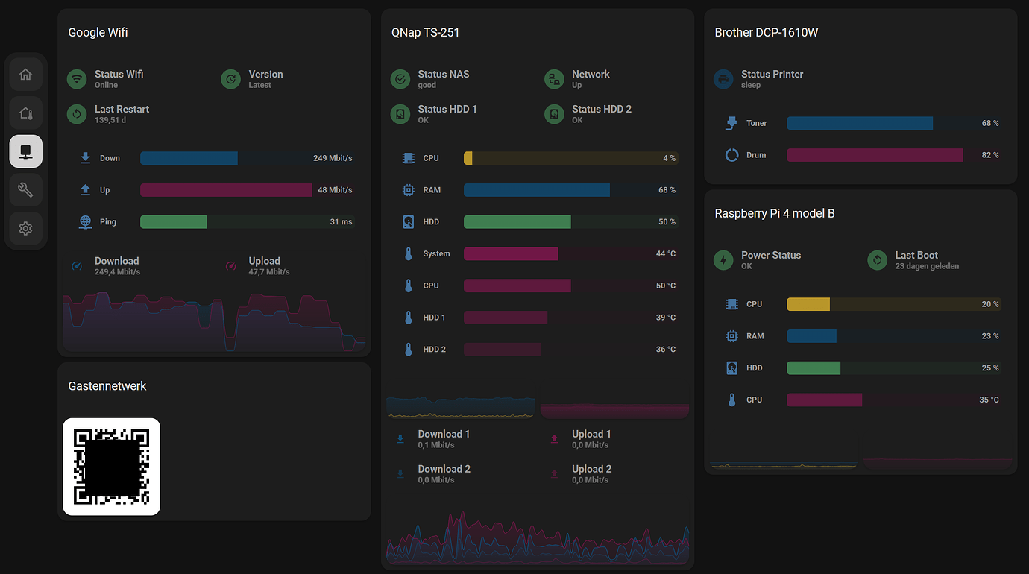Open the settings gear in the sidebar
The width and height of the screenshot is (1029, 574).
pos(25,229)
